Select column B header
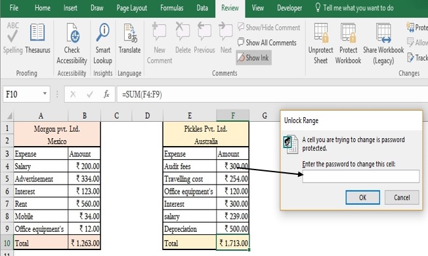Image resolution: width=428 pixels, height=256 pixels. (84, 116)
